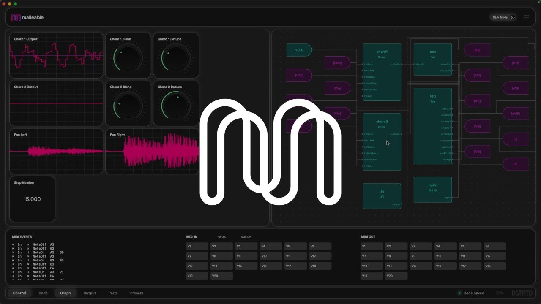
Task: Open the Output tab
Action: (90, 293)
